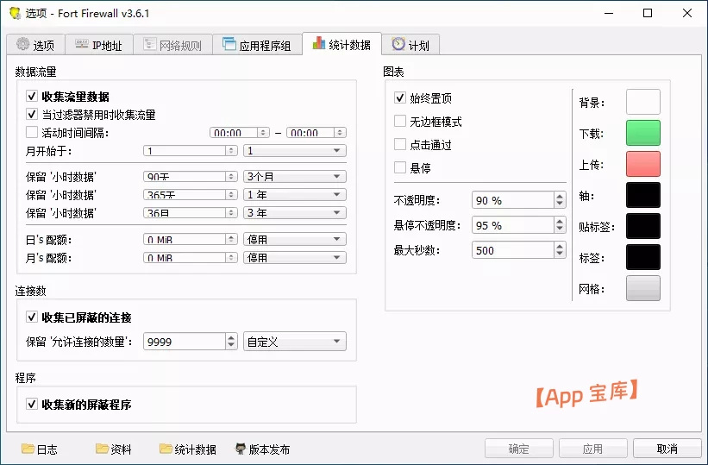Select the 统计数据 tab

(341, 44)
